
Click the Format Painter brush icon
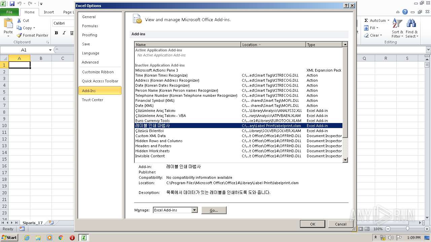[19, 35]
